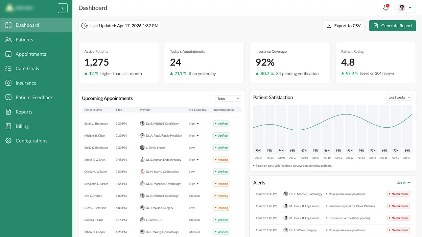Expand the profile dropdown arrow
Screen dimensions: 422x237
[411, 8]
